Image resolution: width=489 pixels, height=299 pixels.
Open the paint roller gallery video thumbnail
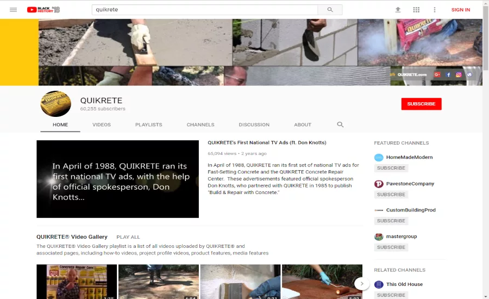click(x=322, y=282)
